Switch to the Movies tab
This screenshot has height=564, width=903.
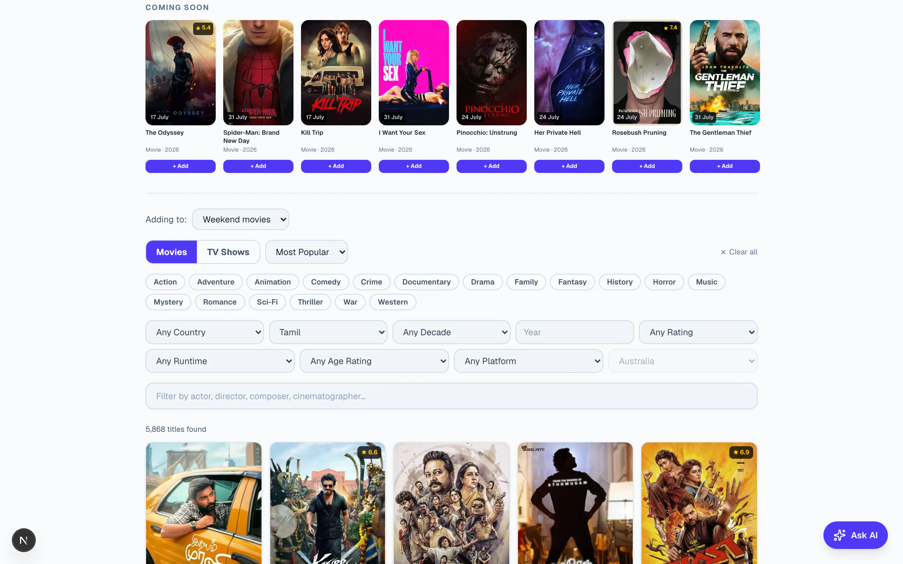pos(171,252)
